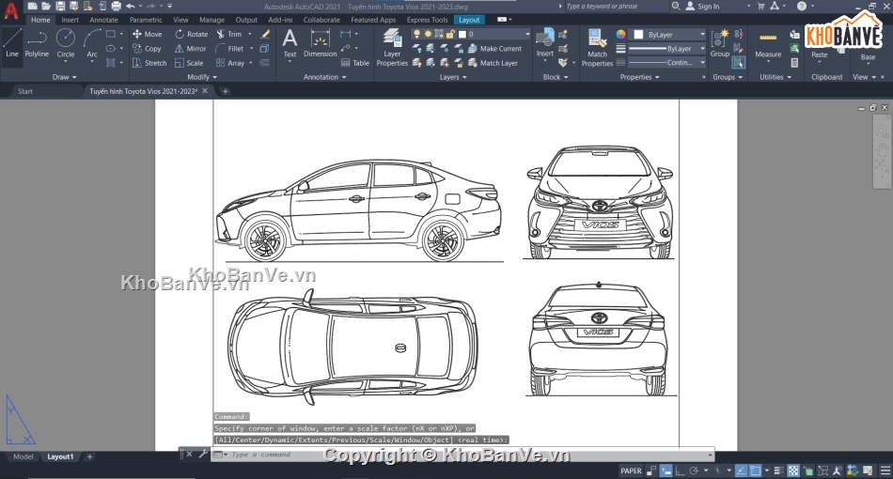The height and width of the screenshot is (479, 893).
Task: Activate the Copy command
Action: 148,49
